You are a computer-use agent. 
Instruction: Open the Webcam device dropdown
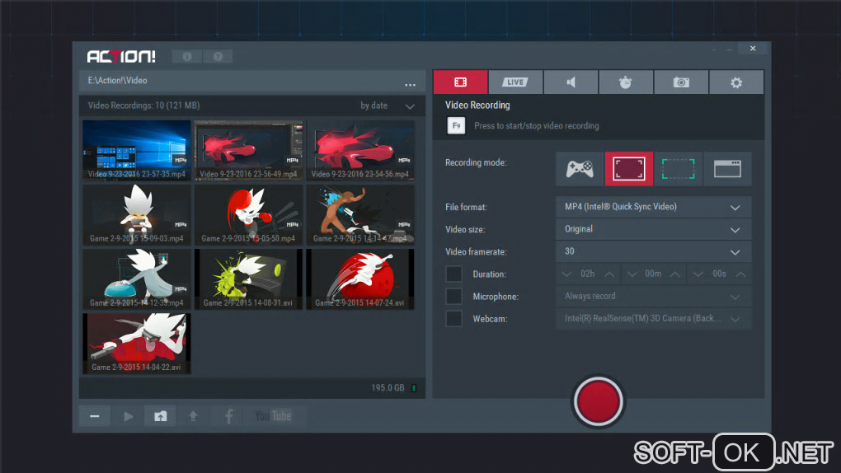point(653,319)
